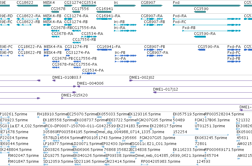Select protein CG31274-PB
This screenshot has width=252, height=166.
[67, 50]
